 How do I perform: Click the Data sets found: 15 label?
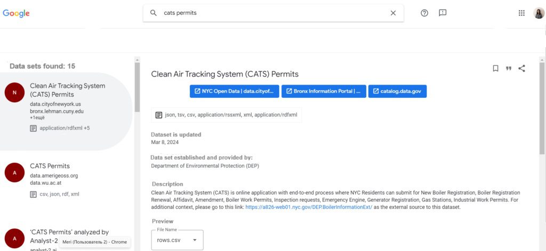[43, 66]
